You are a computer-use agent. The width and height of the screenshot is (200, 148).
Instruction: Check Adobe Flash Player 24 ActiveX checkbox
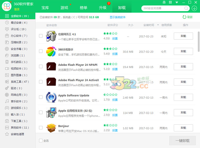click(x=41, y=82)
